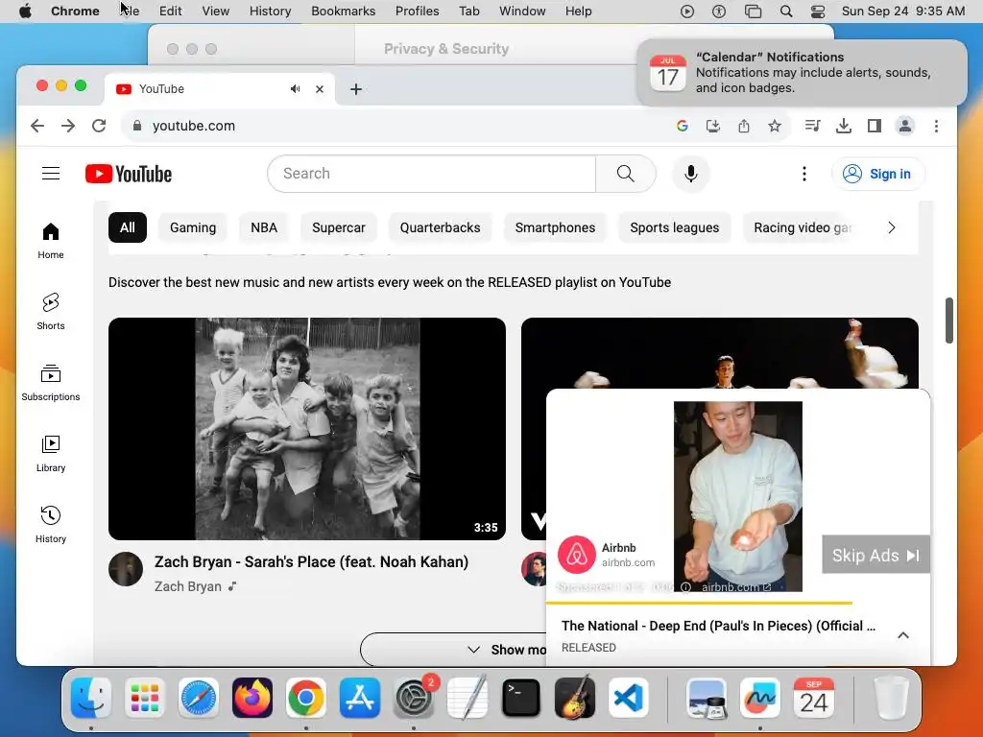Image resolution: width=983 pixels, height=737 pixels.
Task: Open a new Chrome tab
Action: (x=356, y=89)
